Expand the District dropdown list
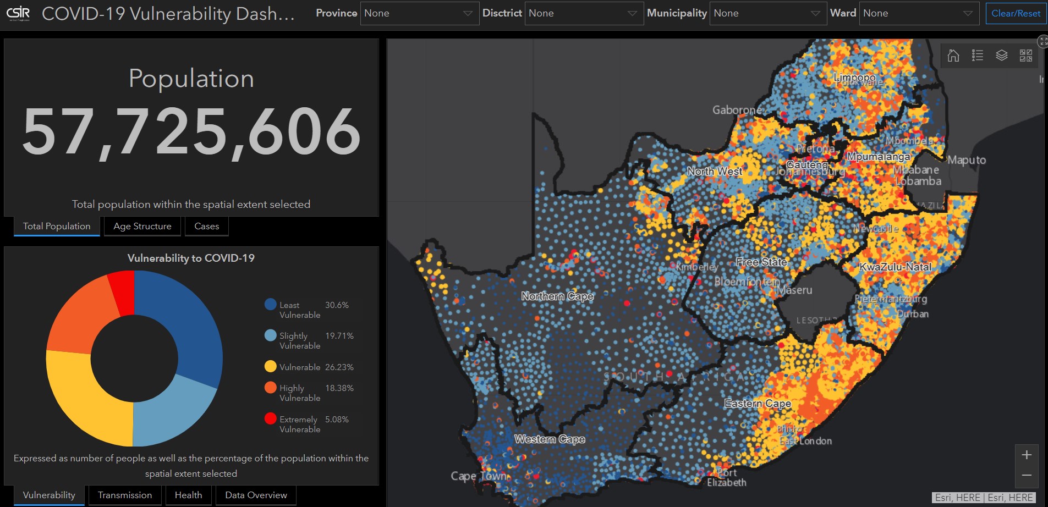 point(583,14)
